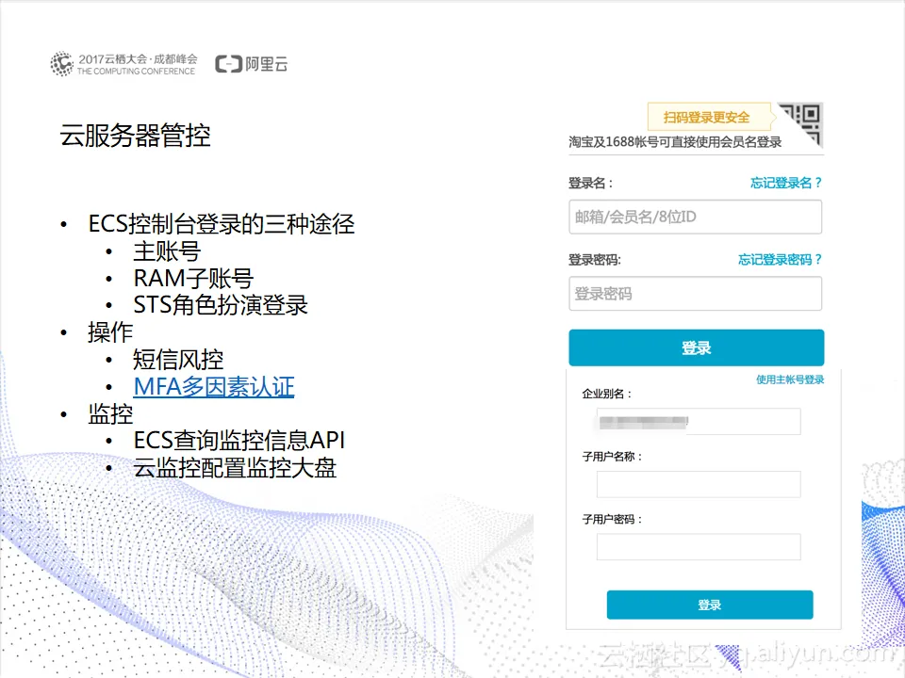Focus the 子用户密码 input field

click(x=698, y=547)
